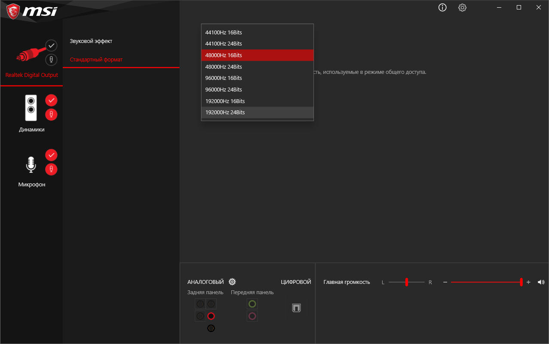
Task: Adjust the L-R balance slider handle
Action: tap(406, 282)
